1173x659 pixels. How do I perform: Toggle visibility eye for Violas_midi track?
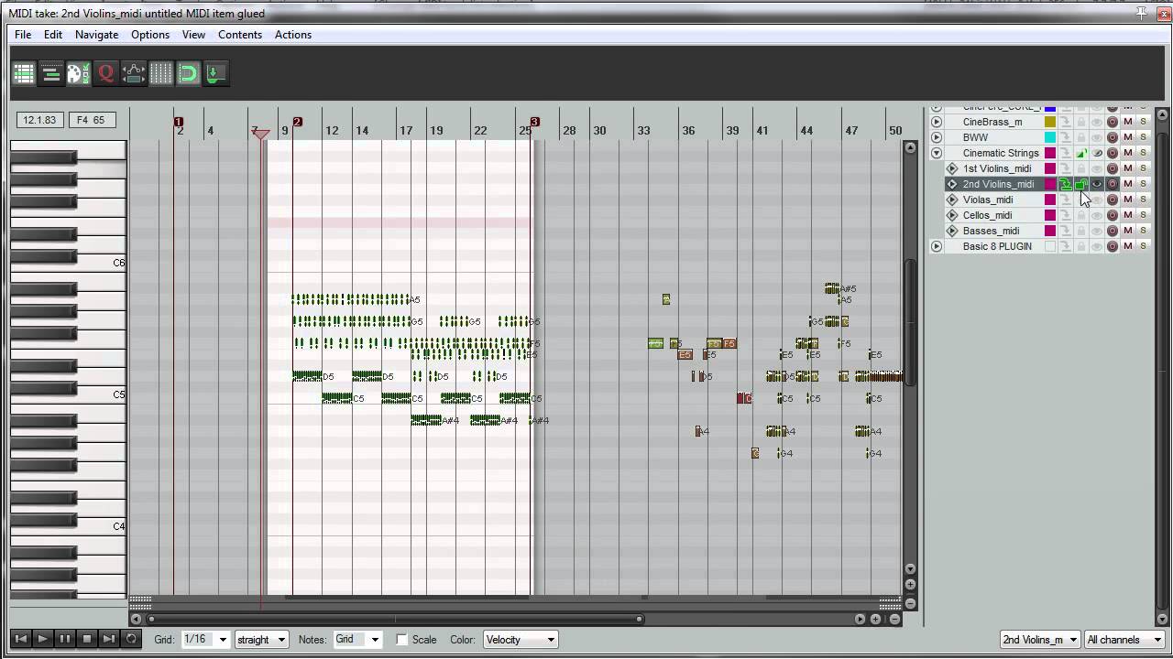tap(1097, 200)
